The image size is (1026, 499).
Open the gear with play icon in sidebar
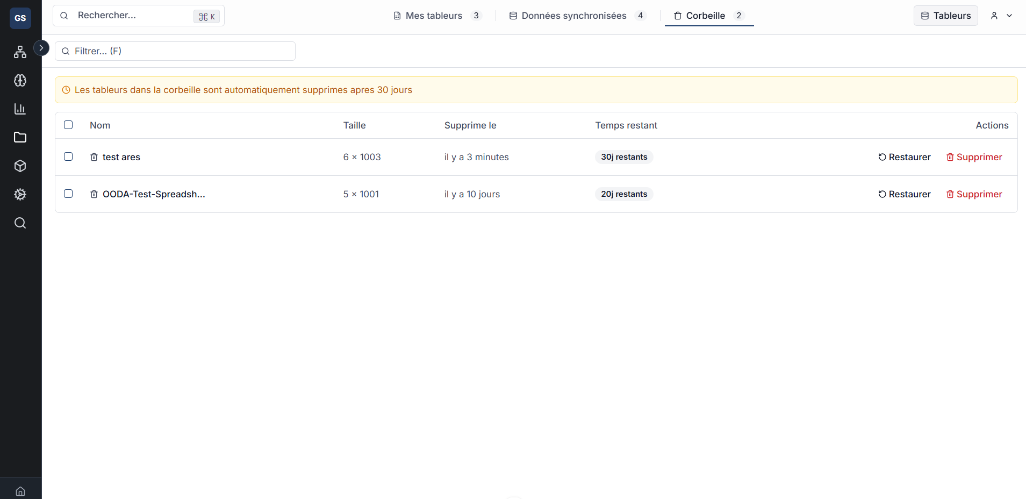click(x=20, y=195)
